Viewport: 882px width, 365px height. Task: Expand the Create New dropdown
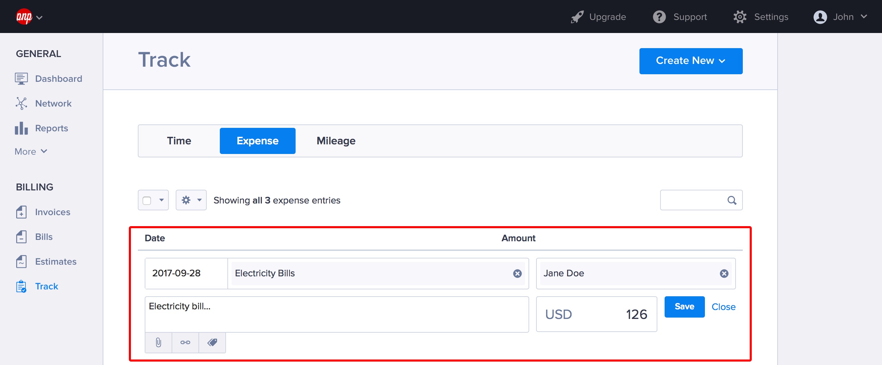coord(691,61)
